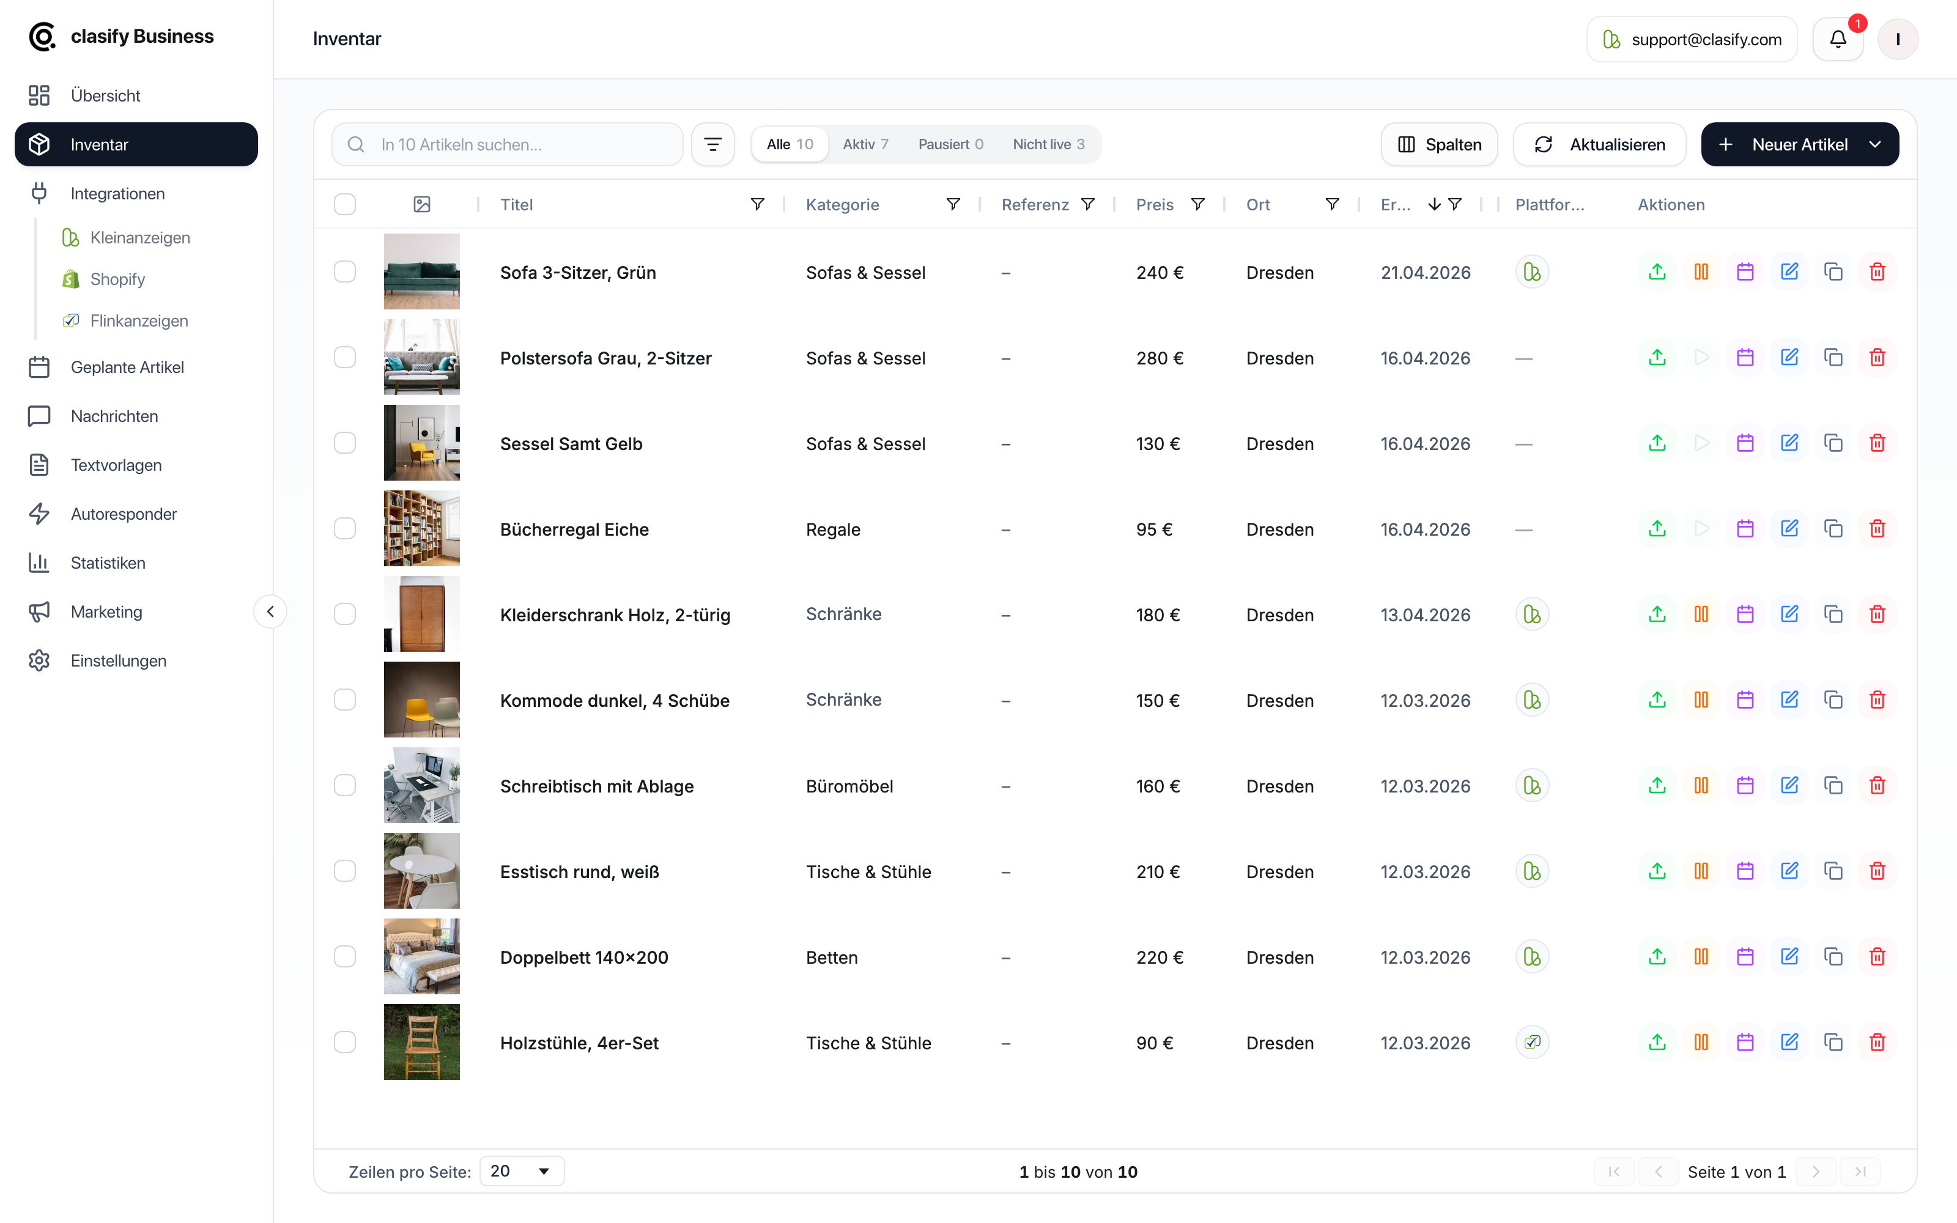
Task: Switch to the Aktiv 7 tab
Action: [x=865, y=144]
